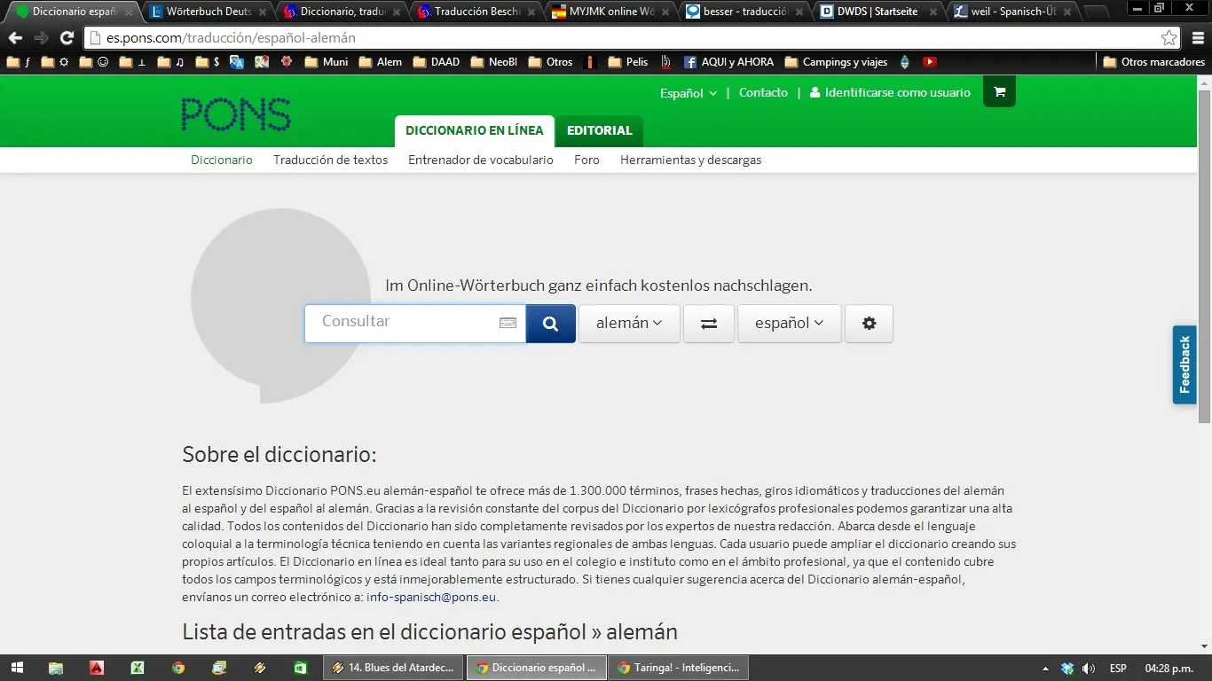
Task: Open the español target language dropdown
Action: (789, 324)
